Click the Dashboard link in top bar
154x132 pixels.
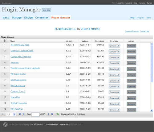tap(7, 3)
